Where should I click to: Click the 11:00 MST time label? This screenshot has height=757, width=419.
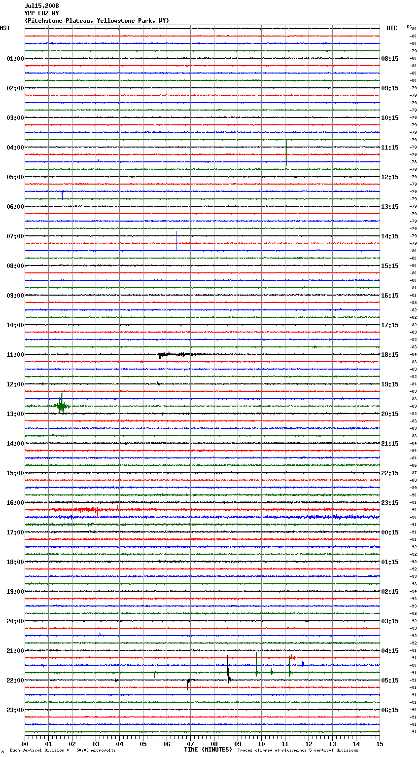(x=15, y=355)
